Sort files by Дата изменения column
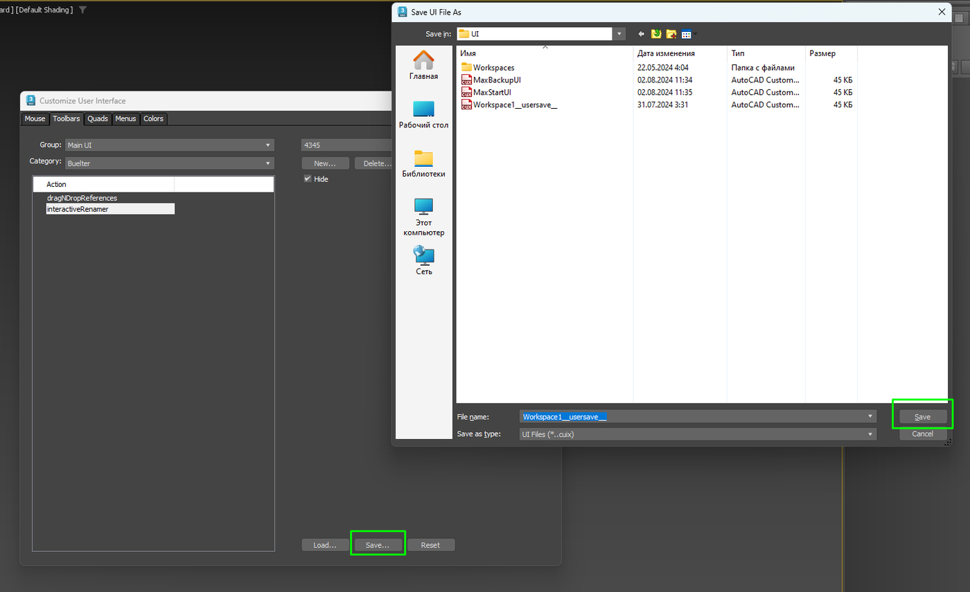 [x=680, y=53]
